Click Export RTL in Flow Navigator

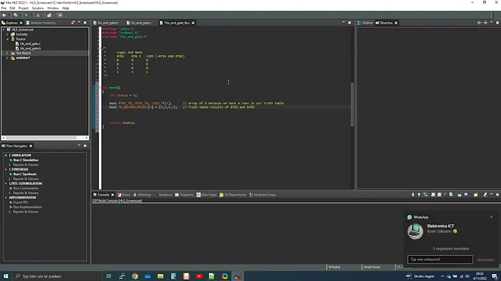(19, 202)
